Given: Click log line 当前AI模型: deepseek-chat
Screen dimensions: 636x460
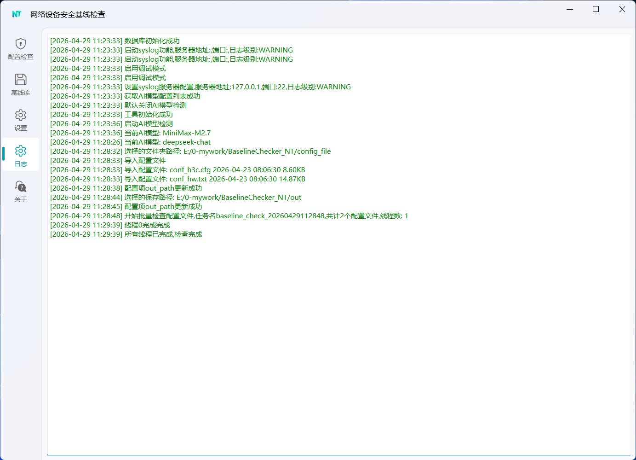Looking at the screenshot, I should click(x=130, y=142).
